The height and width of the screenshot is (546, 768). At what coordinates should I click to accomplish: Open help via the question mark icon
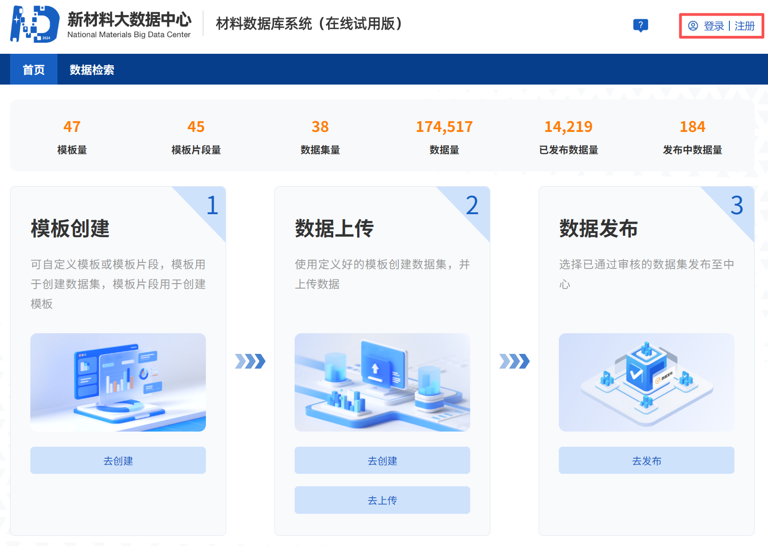point(641,26)
